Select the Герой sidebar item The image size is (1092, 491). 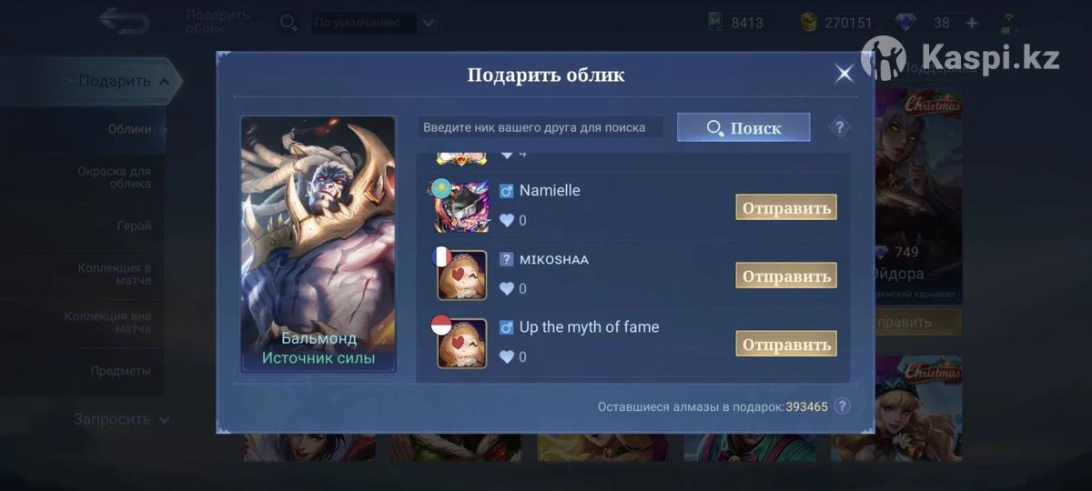pyautogui.click(x=134, y=225)
